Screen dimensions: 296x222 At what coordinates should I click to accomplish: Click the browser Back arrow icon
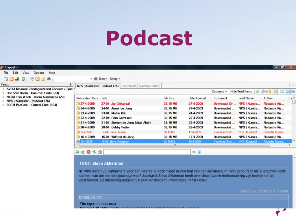(77, 152)
